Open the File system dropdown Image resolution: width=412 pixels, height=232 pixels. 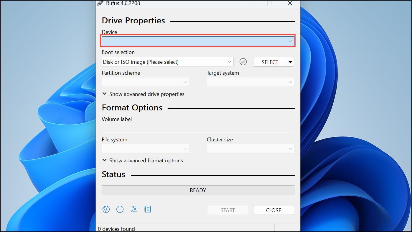coord(145,149)
